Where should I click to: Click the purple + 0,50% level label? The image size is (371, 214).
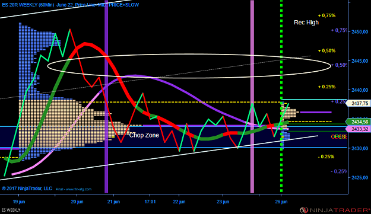click(x=340, y=65)
